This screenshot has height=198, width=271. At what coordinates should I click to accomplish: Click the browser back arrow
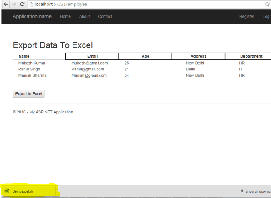[x=6, y=4]
